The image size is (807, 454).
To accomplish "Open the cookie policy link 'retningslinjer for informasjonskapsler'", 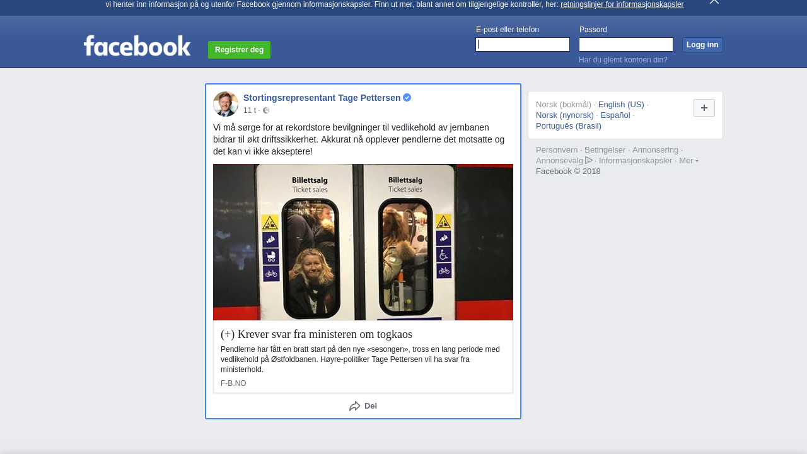I will [x=622, y=4].
